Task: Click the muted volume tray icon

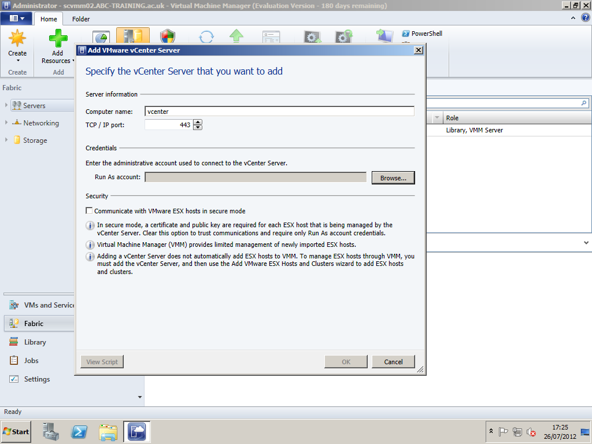Action: click(x=531, y=431)
